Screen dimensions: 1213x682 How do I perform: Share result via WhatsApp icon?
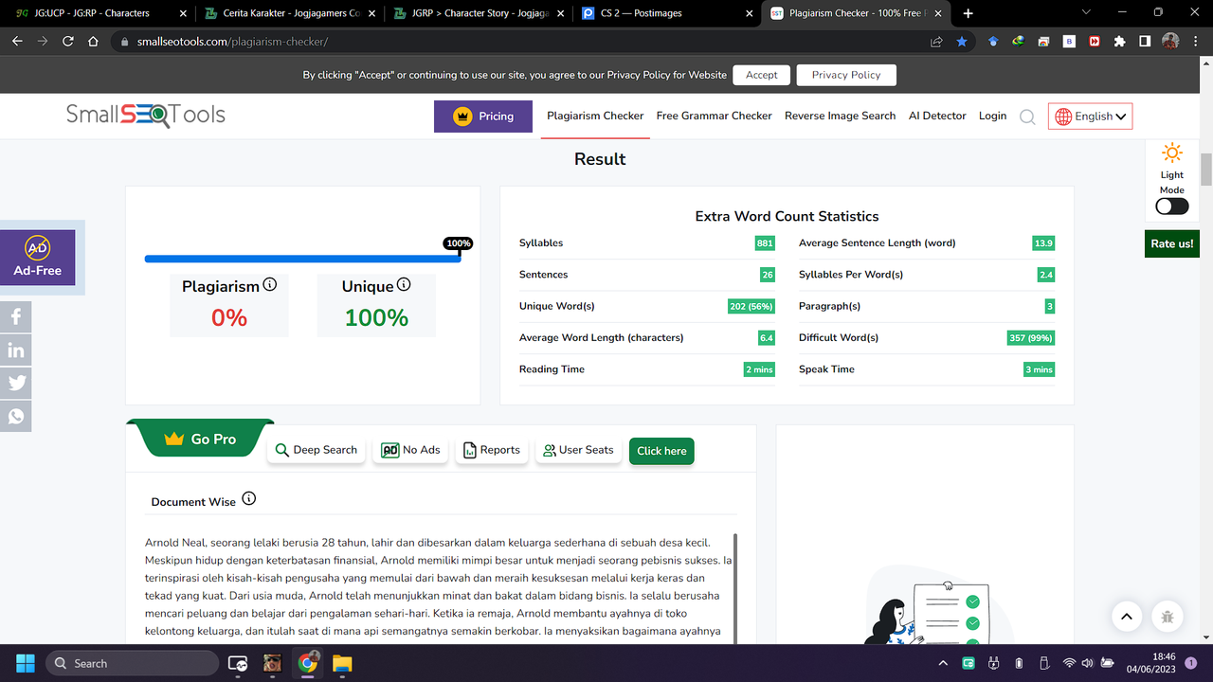pyautogui.click(x=16, y=416)
